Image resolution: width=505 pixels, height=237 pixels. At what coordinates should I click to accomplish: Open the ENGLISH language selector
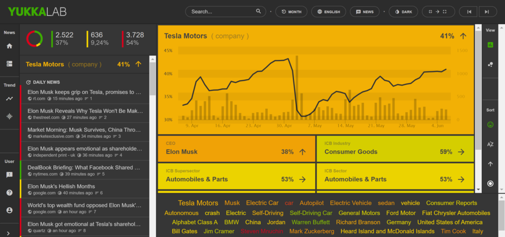328,12
